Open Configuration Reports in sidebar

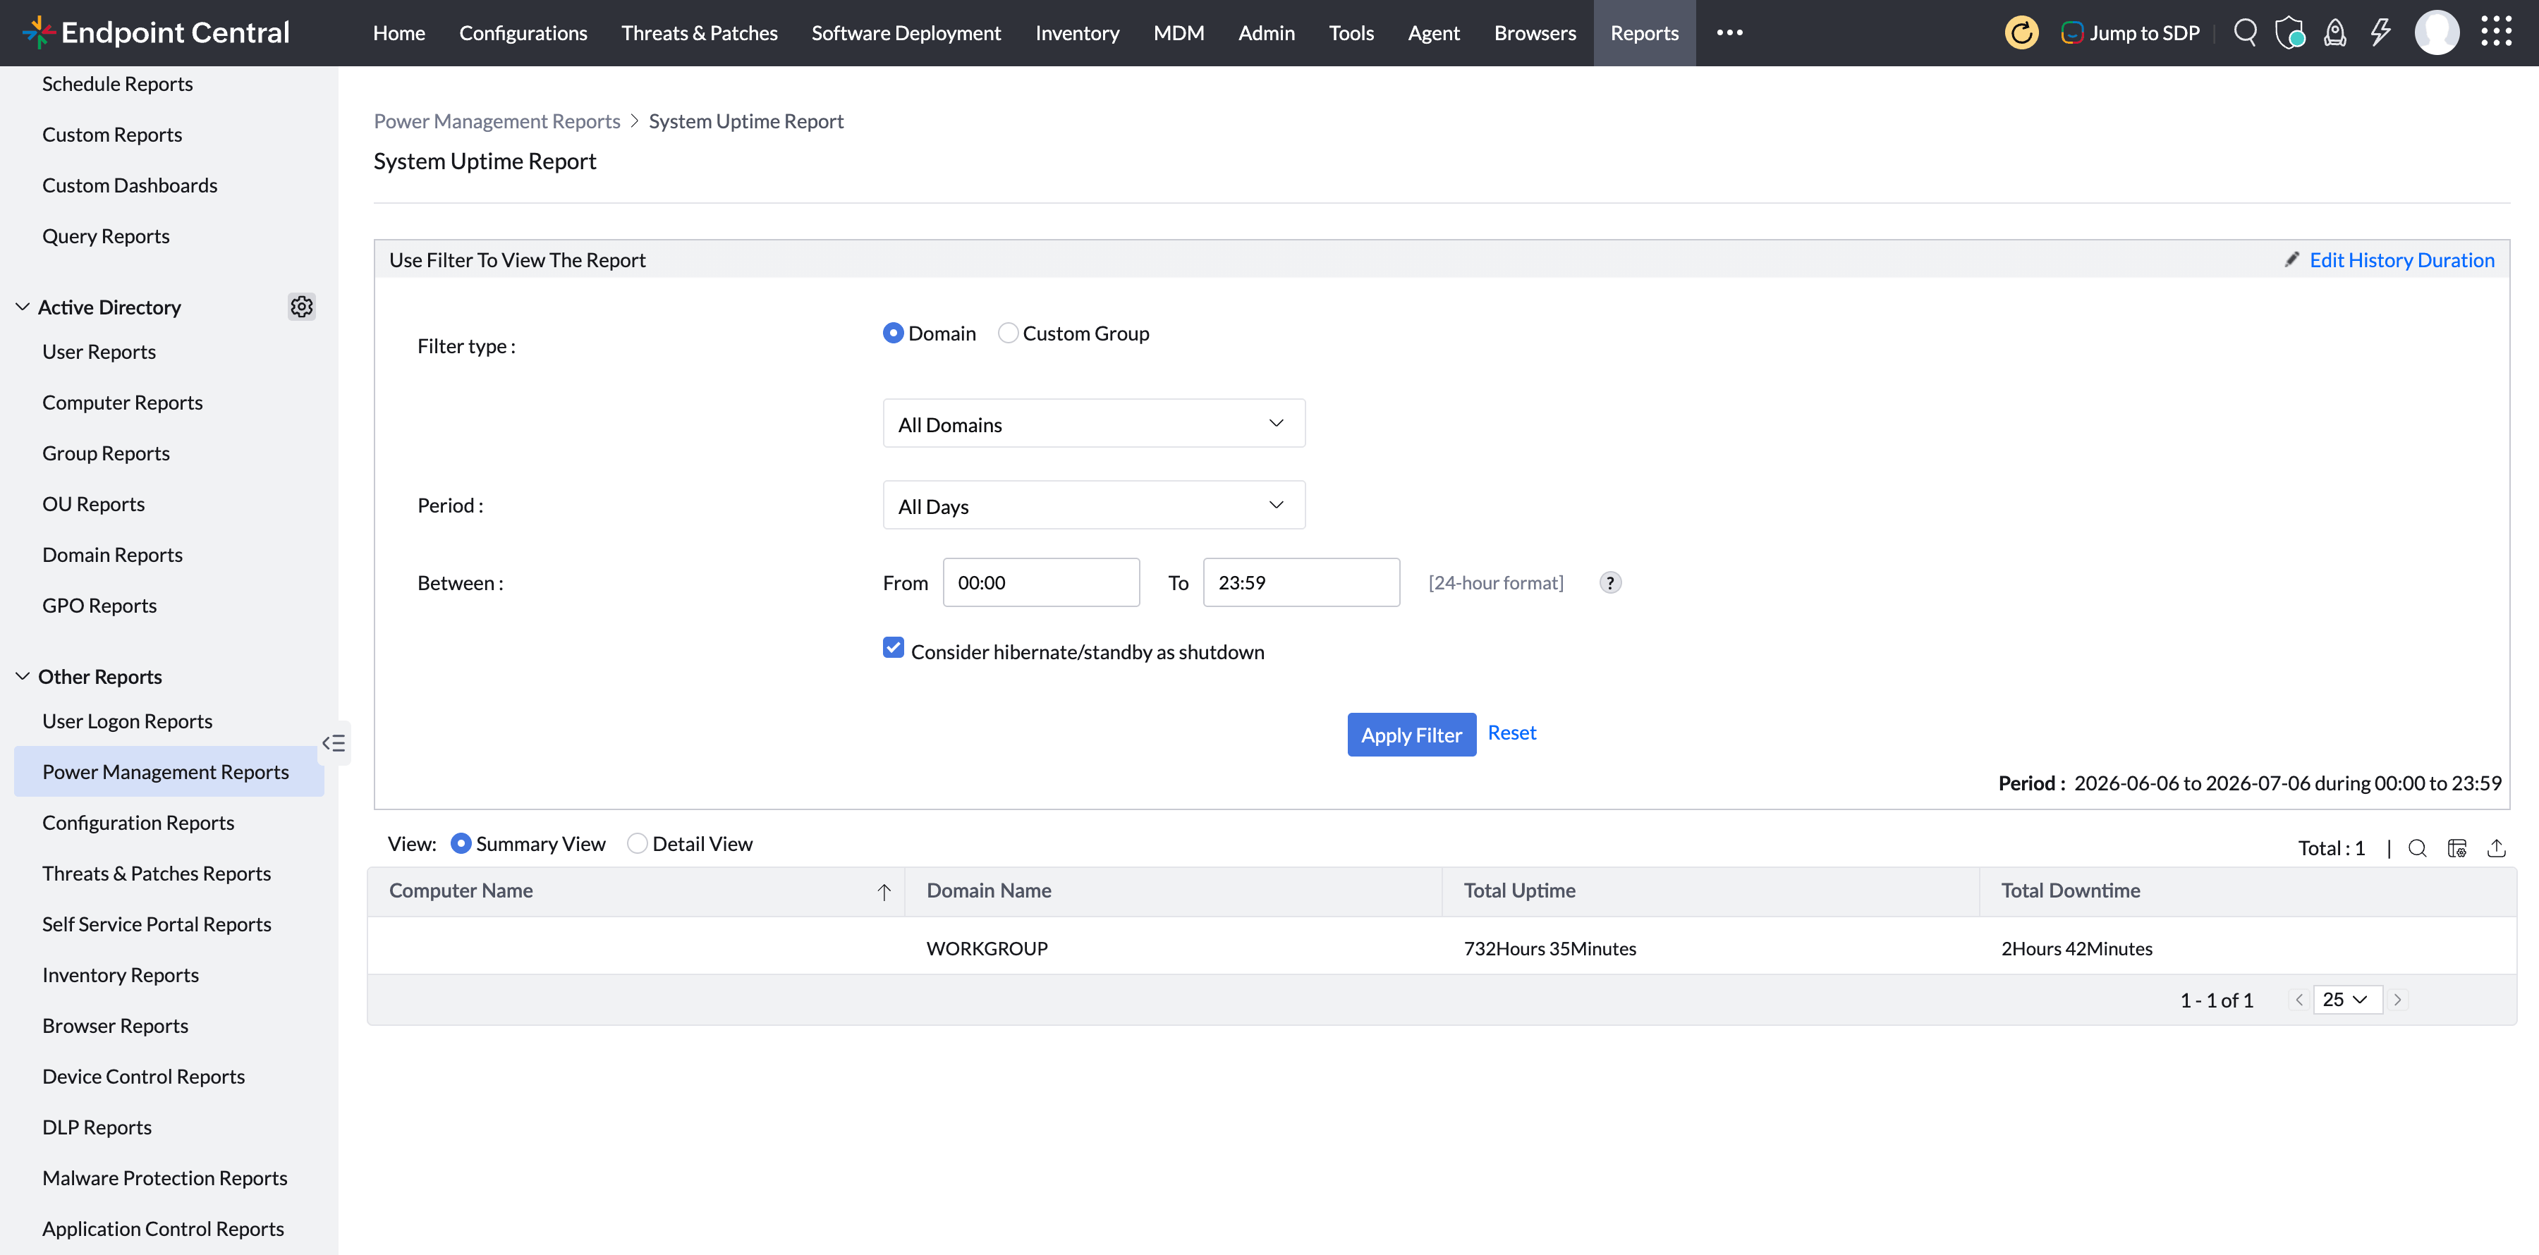(138, 823)
